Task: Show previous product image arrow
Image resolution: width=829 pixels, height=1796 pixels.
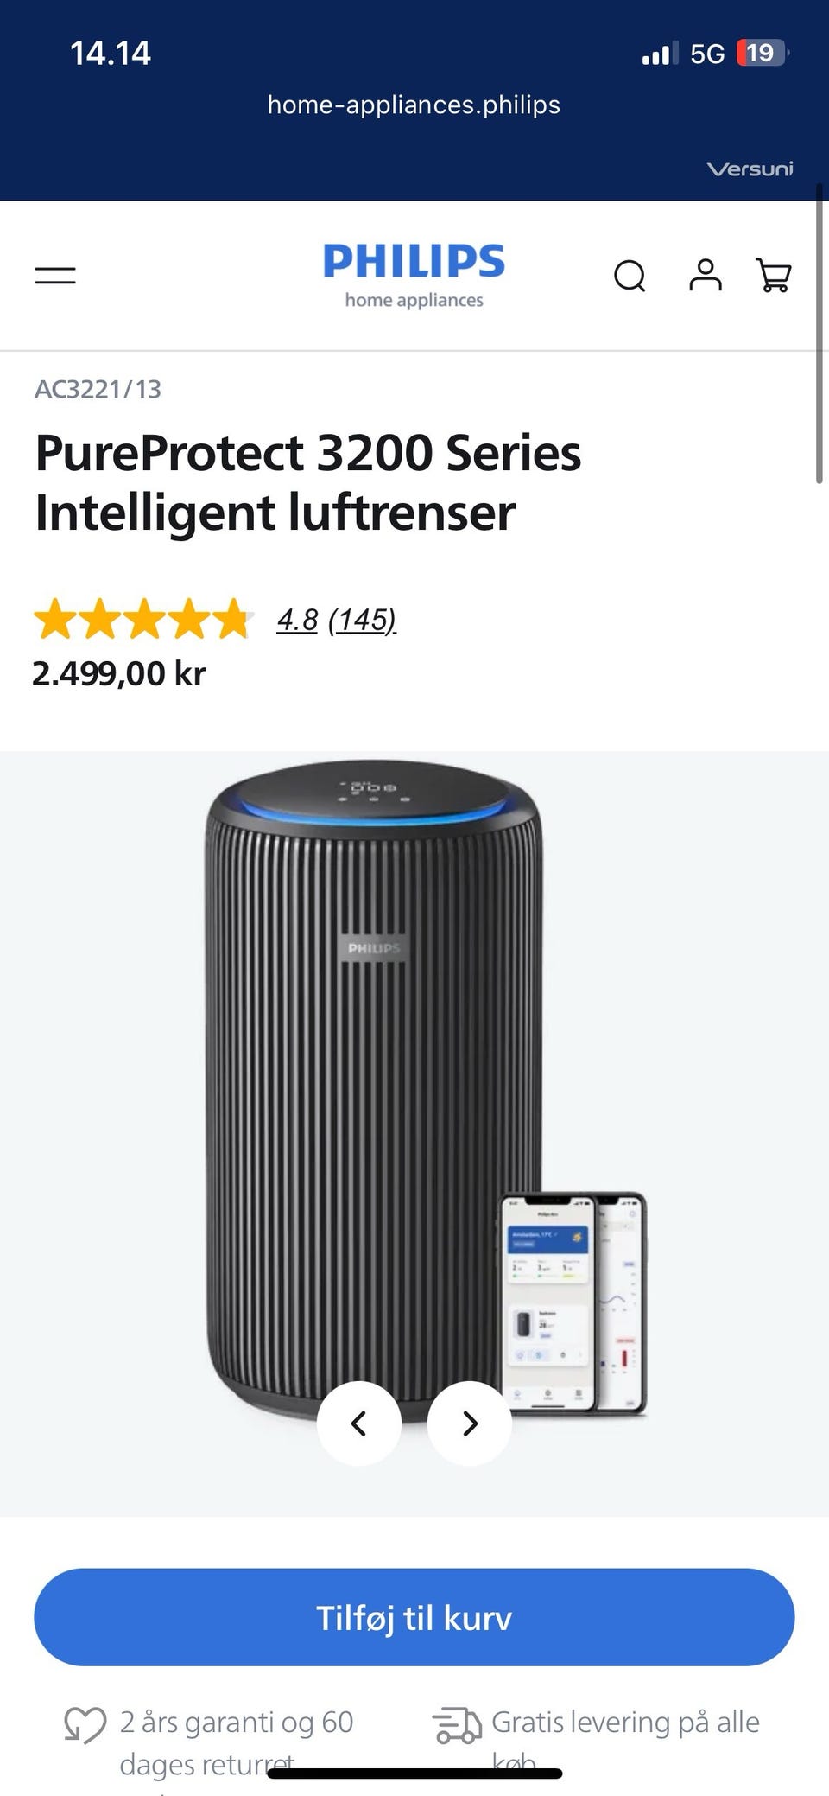Action: point(359,1423)
